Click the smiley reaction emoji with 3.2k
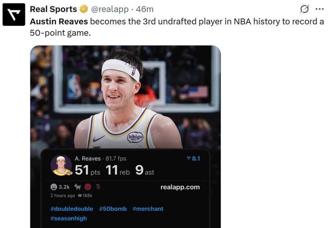 (x=54, y=187)
